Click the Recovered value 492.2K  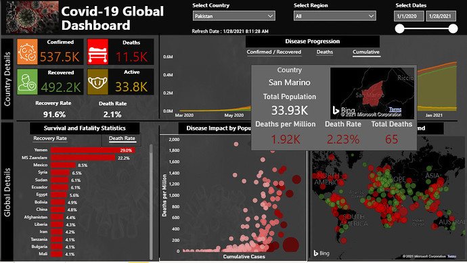pyautogui.click(x=61, y=87)
